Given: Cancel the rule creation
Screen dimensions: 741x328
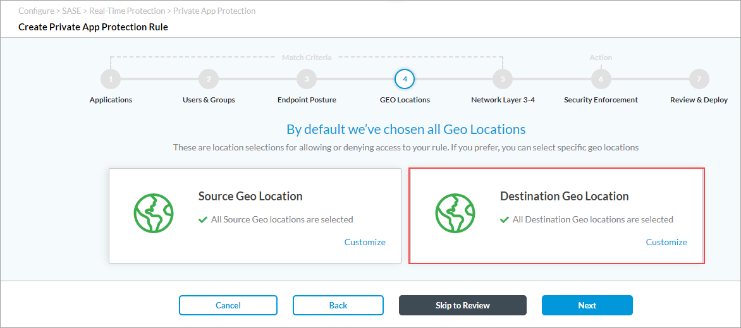Looking at the screenshot, I should click(x=228, y=305).
